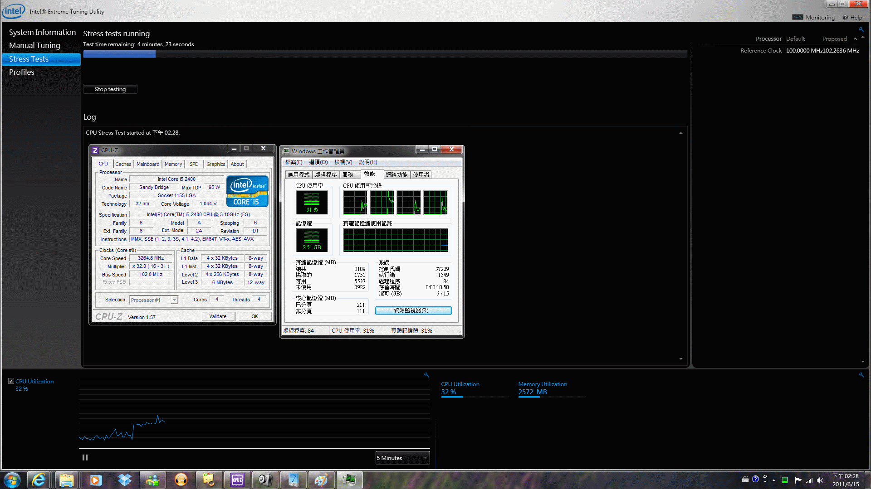Show hidden tray icons arrow
The width and height of the screenshot is (871, 489).
(774, 480)
